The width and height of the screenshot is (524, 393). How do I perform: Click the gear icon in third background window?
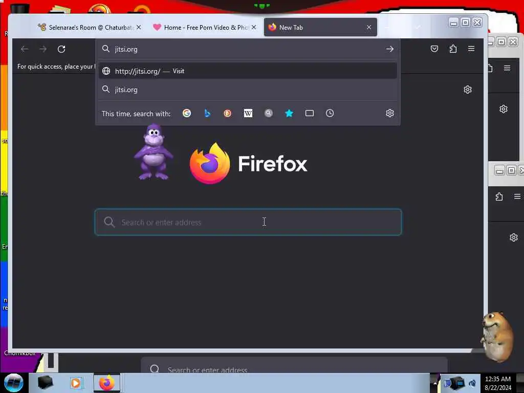[514, 237]
